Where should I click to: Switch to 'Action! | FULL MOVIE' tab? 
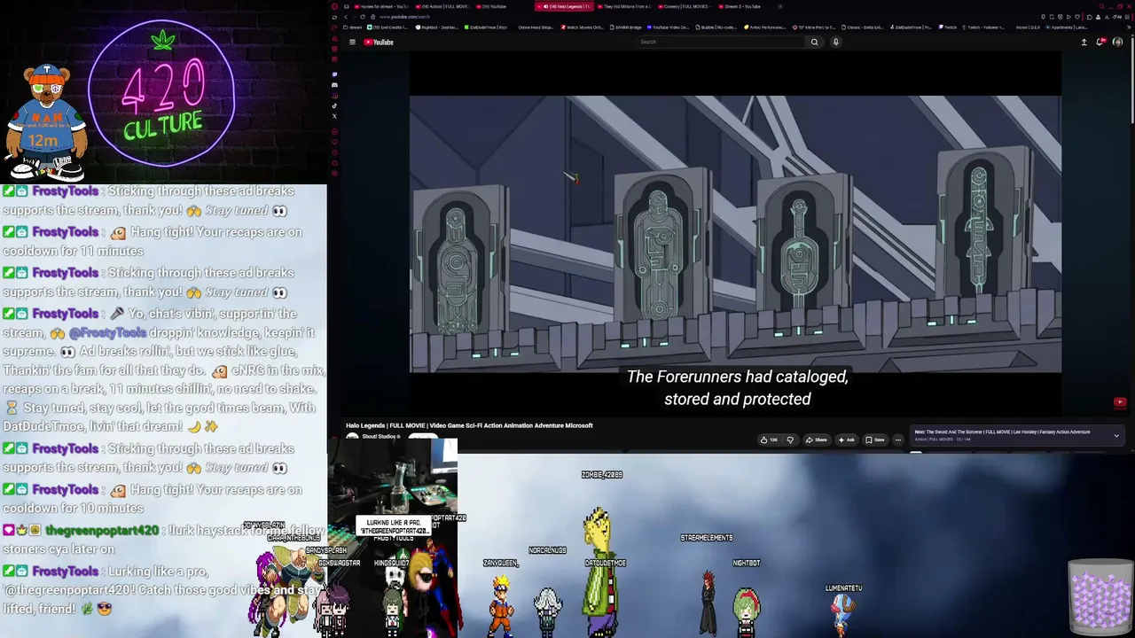[443, 6]
